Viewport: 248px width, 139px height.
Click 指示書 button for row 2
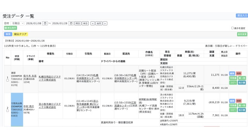click(242, 110)
